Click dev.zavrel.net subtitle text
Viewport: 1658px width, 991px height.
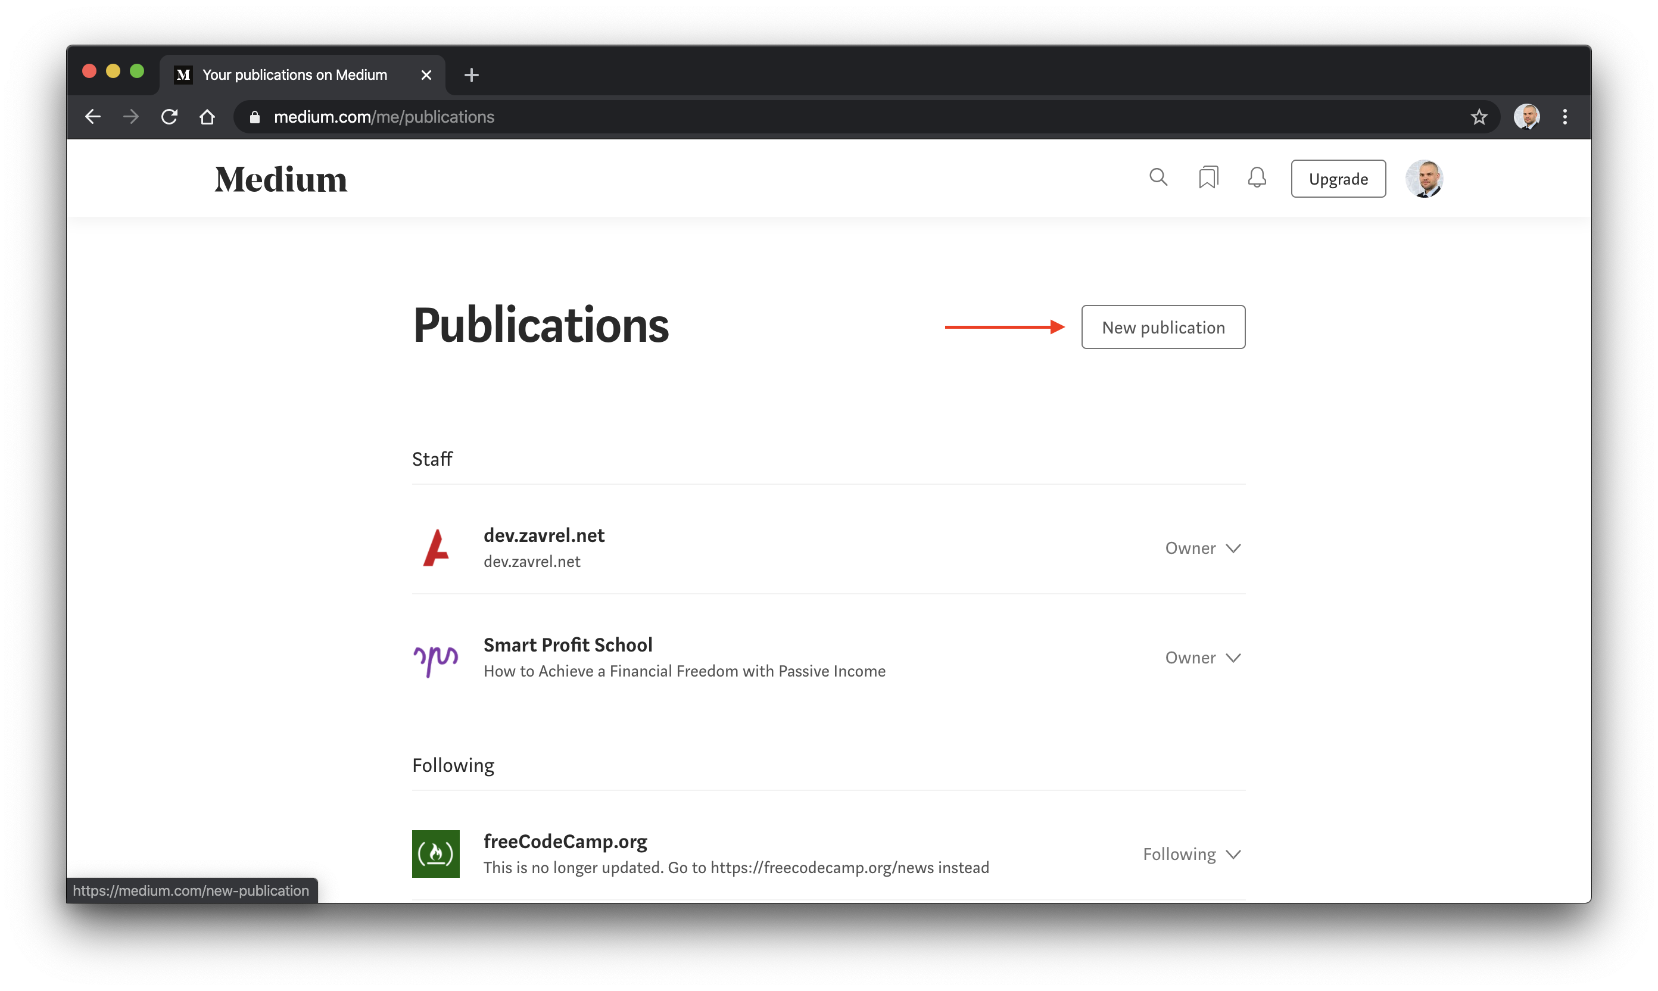(x=531, y=561)
